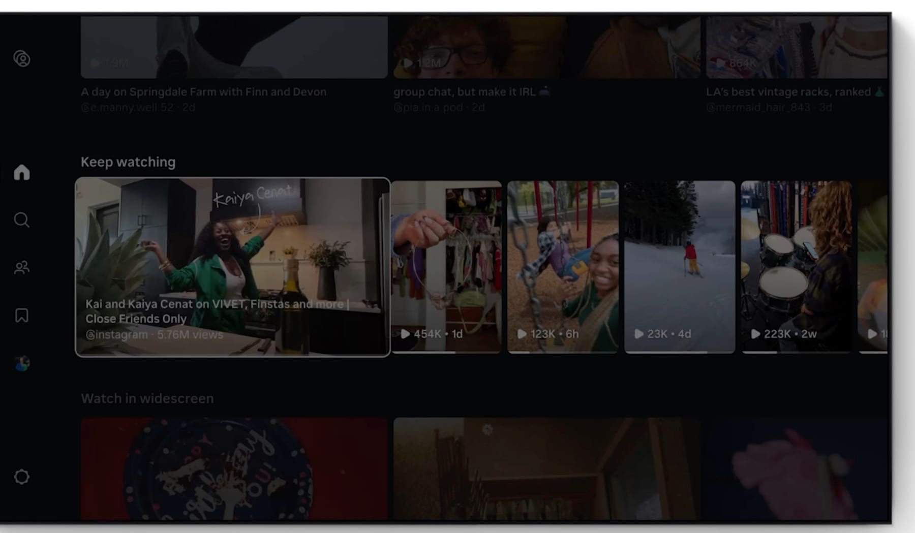Click play icon on the 454K reel
Viewport: 915px width, 533px height.
pos(405,334)
